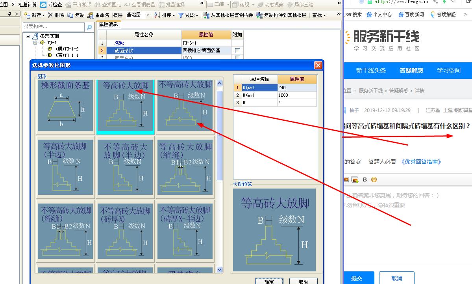Click the 汇总计算 sigma icon

(13, 4)
